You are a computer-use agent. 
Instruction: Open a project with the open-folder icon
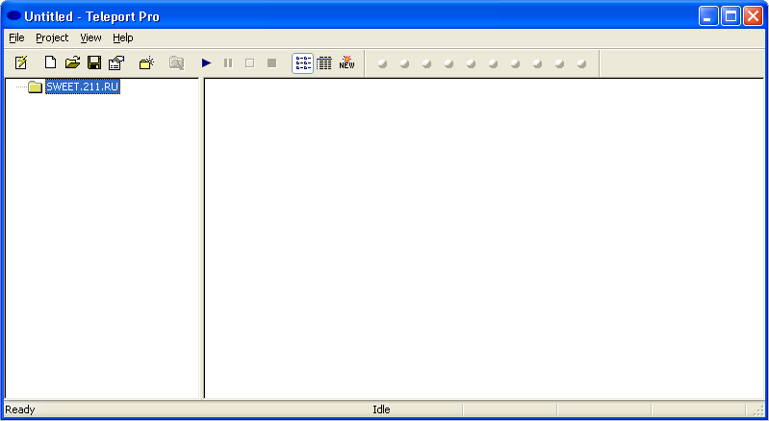tap(72, 63)
